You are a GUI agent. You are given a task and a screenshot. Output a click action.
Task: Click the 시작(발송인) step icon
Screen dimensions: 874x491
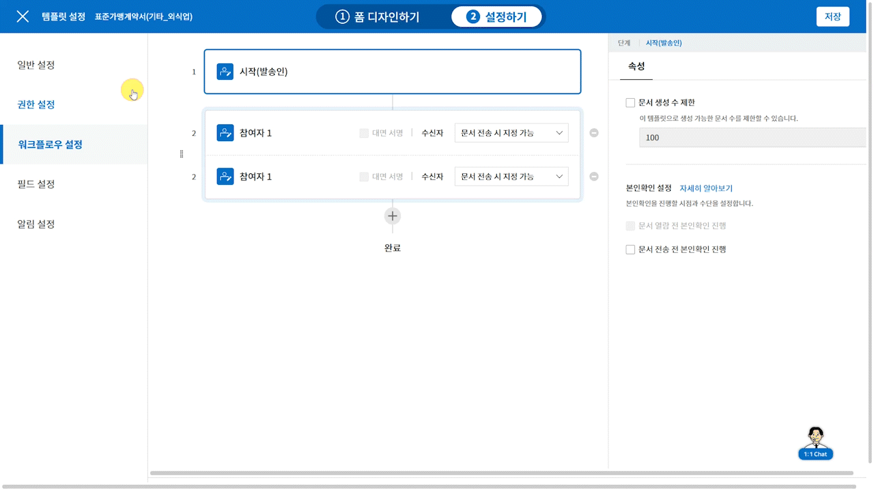pos(225,72)
